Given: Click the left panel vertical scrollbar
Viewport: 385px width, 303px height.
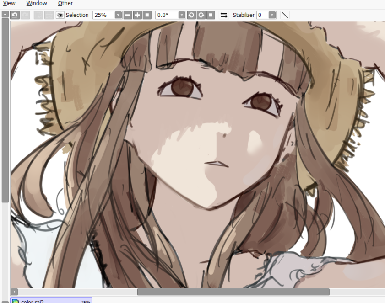Looking at the screenshot, I should coord(5,110).
